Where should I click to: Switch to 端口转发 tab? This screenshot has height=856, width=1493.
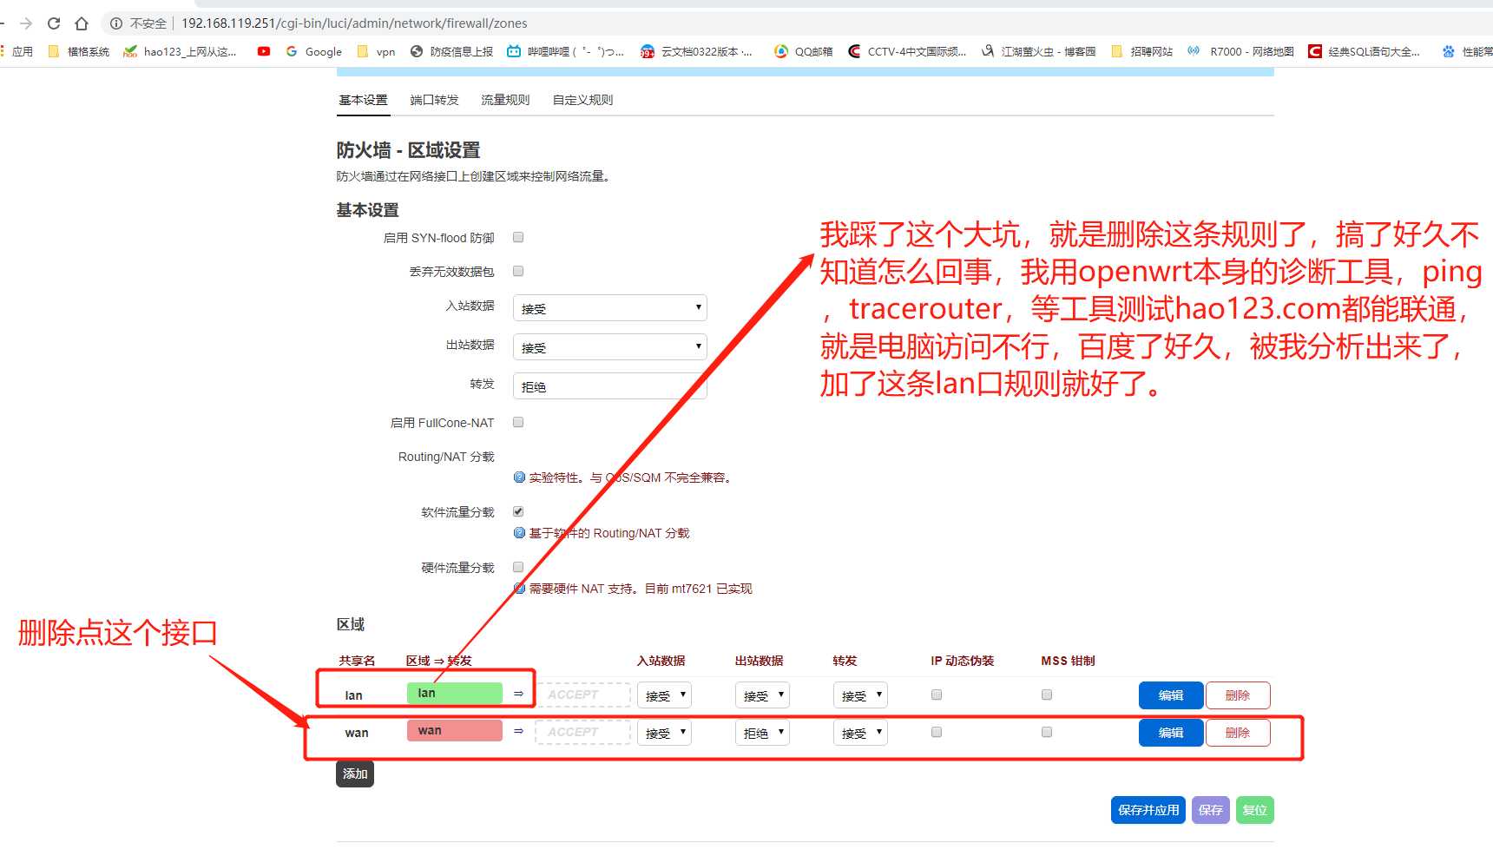434,100
